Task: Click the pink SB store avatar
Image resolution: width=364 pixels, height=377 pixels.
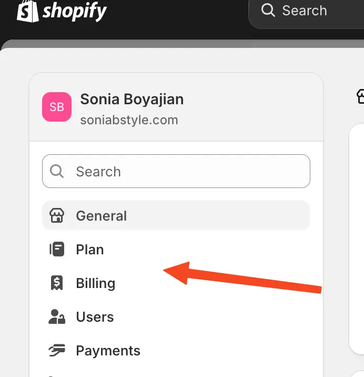Action: [x=57, y=107]
